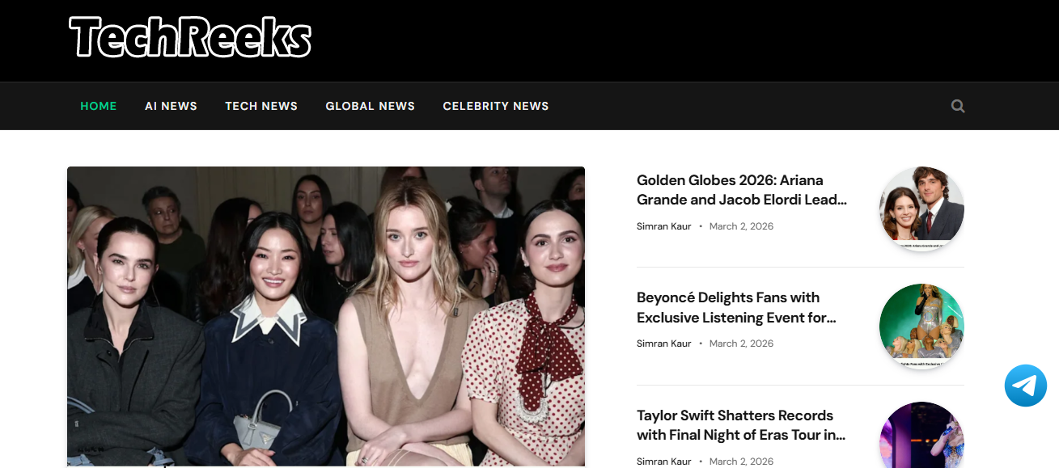
Task: Click Simran Kaur under Taylor Swift article
Action: [x=663, y=462]
